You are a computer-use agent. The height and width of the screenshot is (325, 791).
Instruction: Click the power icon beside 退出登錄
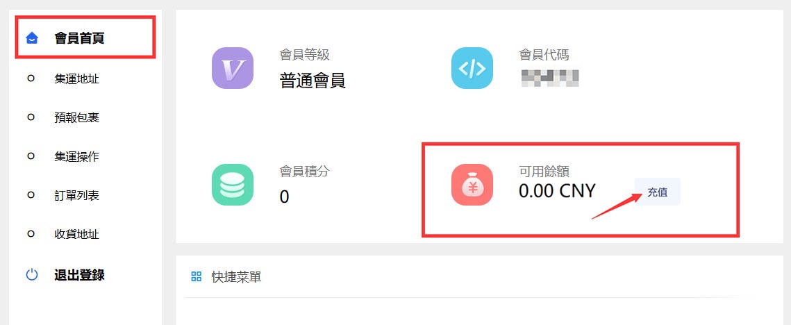pos(32,275)
